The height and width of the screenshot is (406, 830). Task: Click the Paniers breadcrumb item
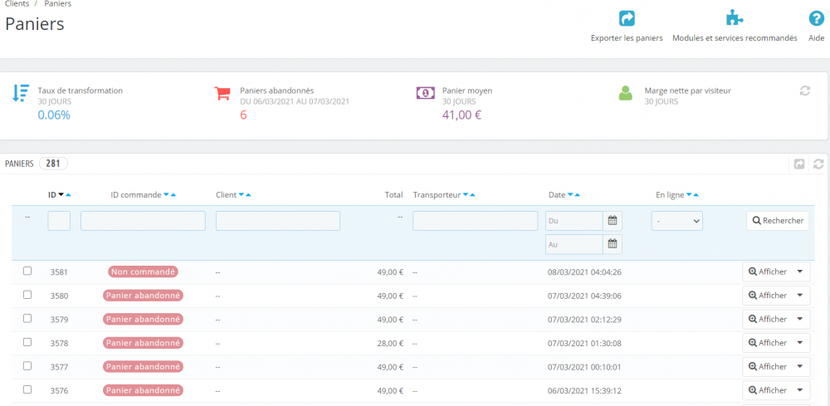pyautogui.click(x=57, y=3)
